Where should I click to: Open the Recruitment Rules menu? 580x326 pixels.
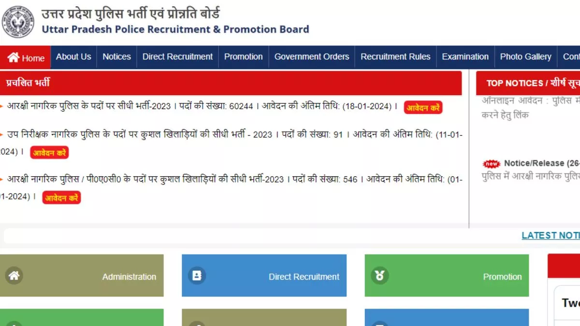coord(395,57)
